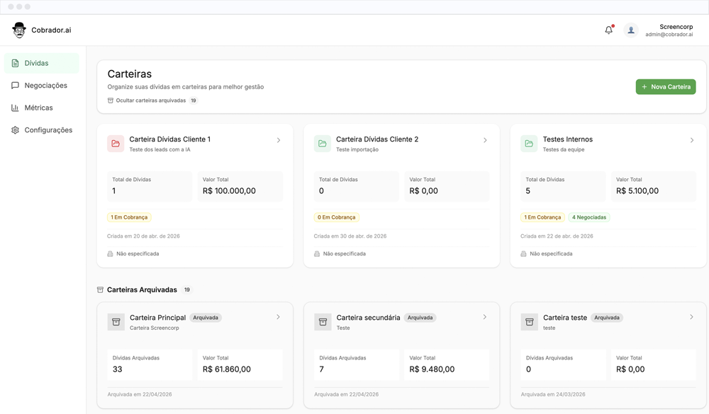
Task: Create a portfolio with Nova Carteira button
Action: coord(666,86)
